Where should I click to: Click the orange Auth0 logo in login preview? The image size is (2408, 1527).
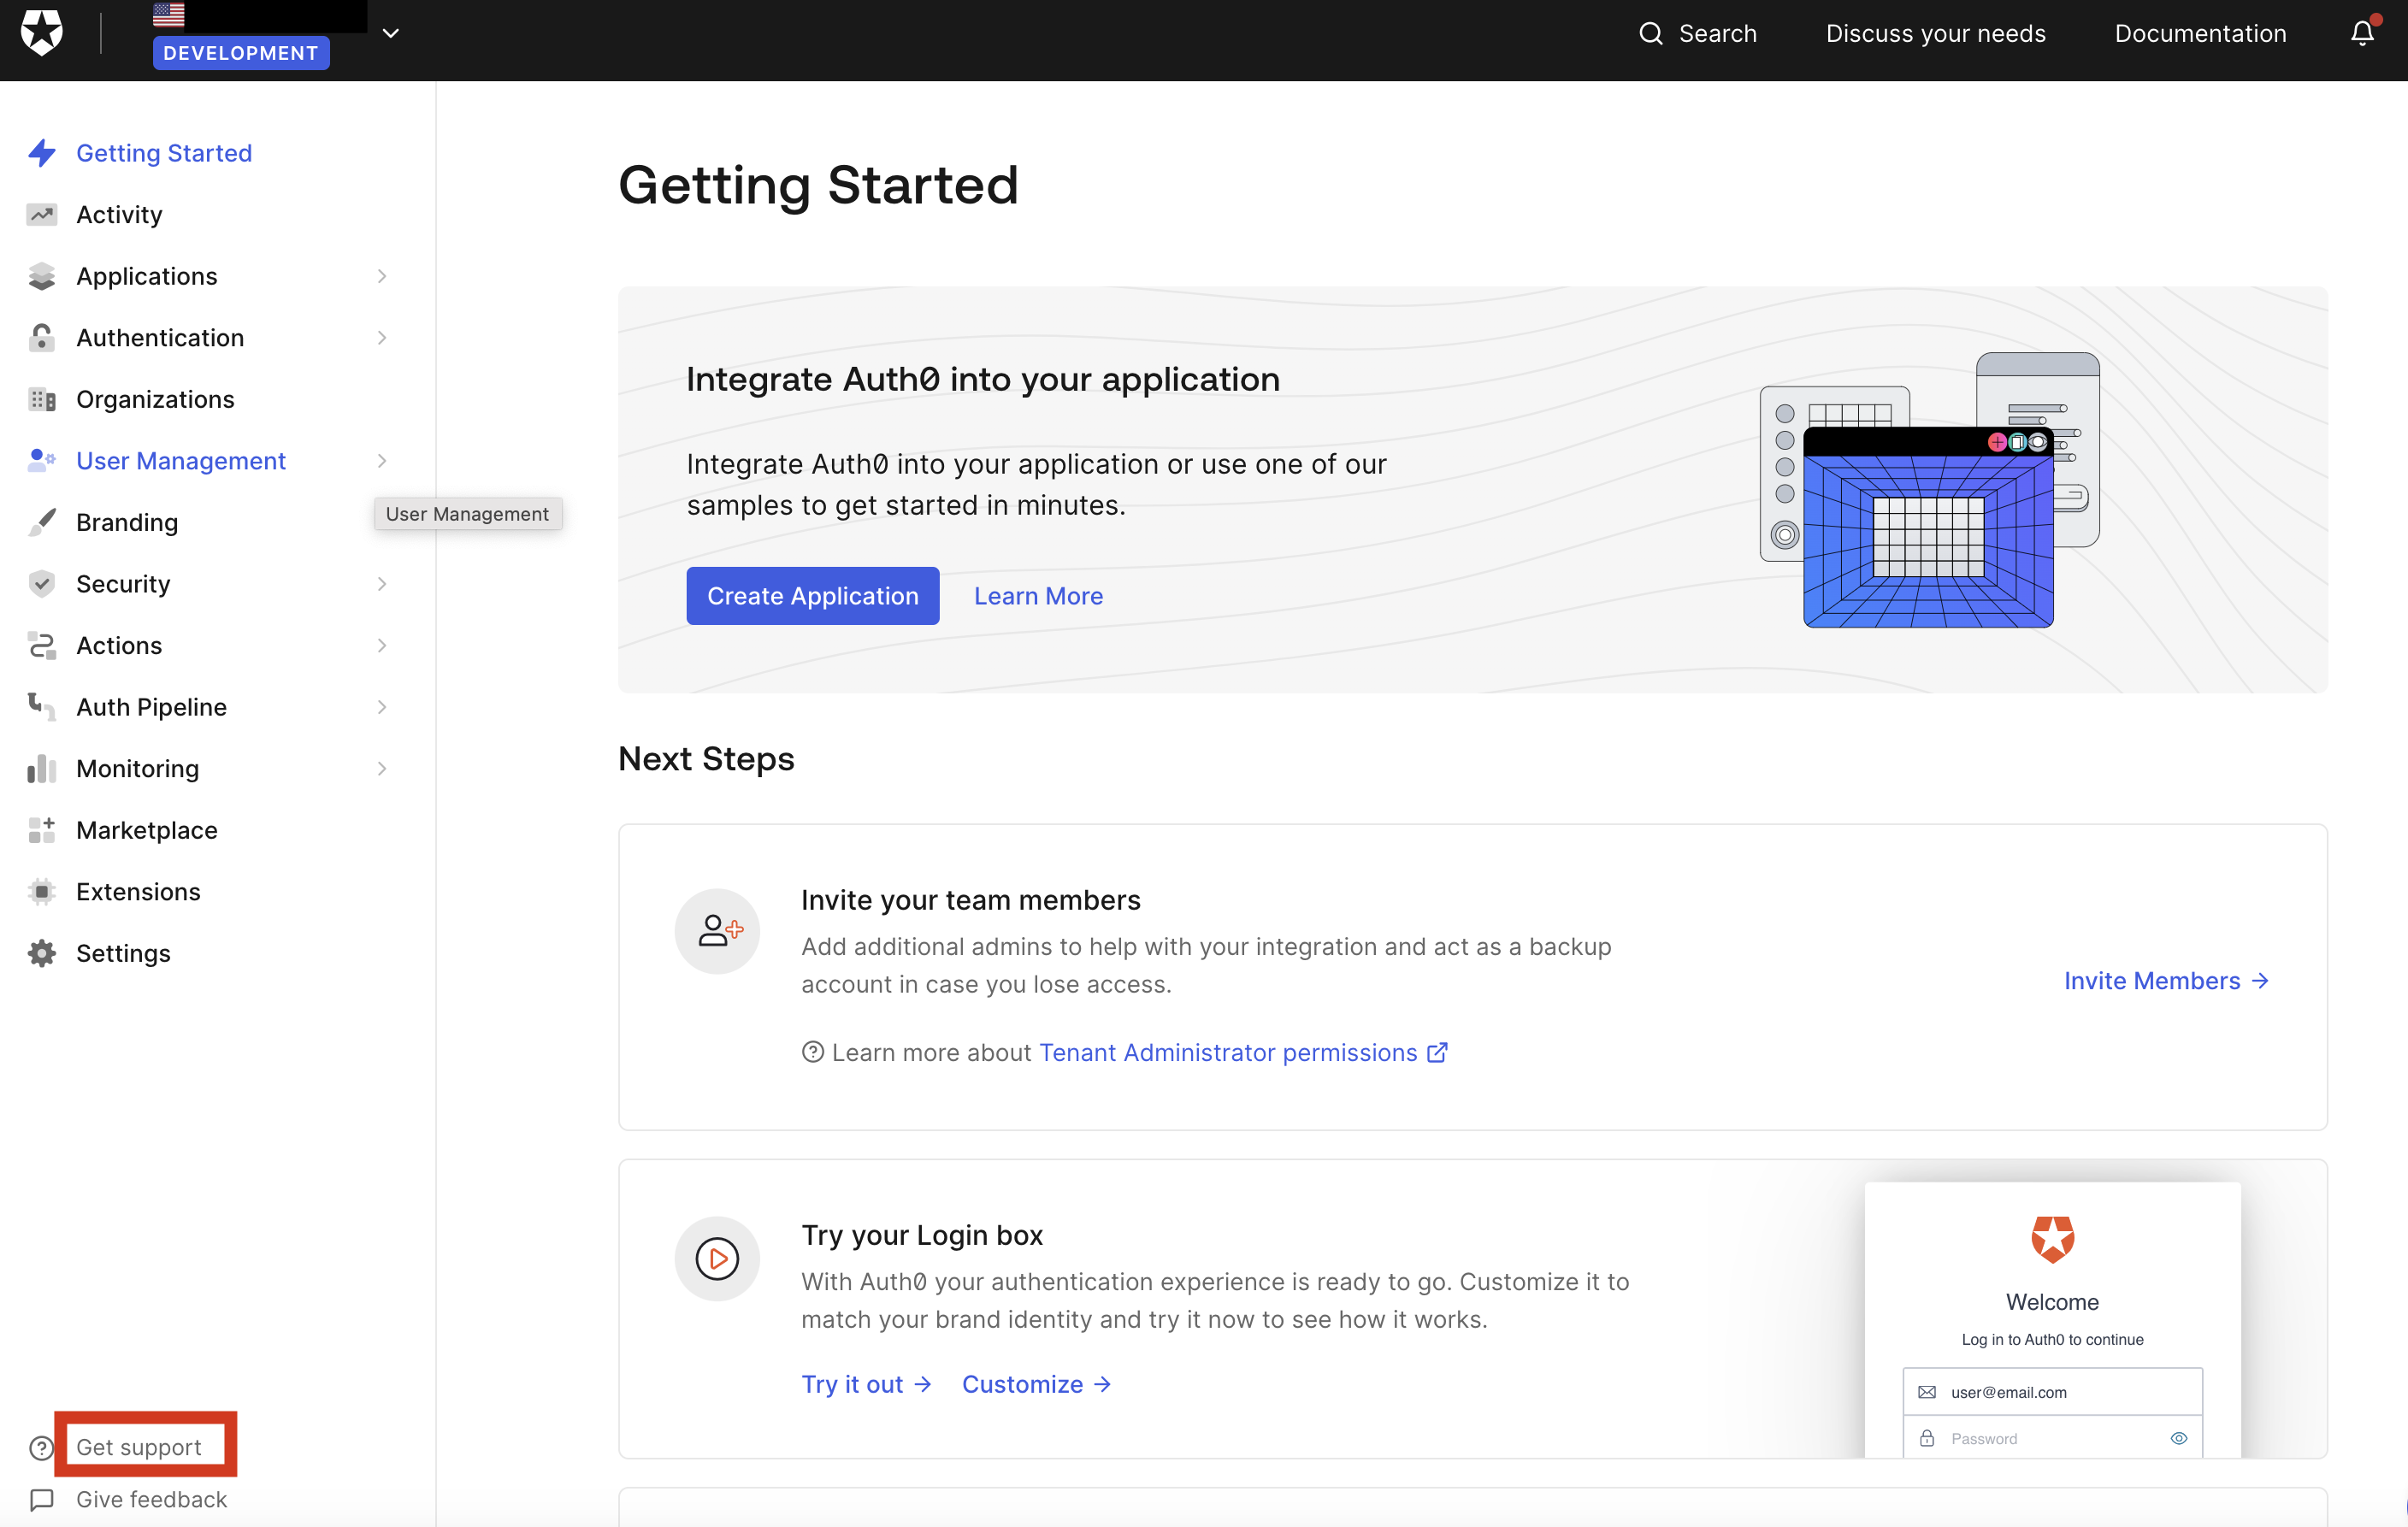click(2053, 1239)
